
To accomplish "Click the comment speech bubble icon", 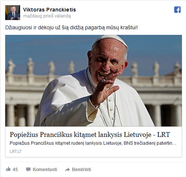I will click(28, 169).
